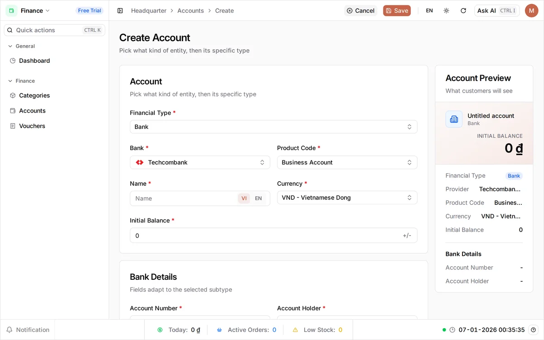
Task: Click the Categories cube icon
Action: pyautogui.click(x=13, y=95)
